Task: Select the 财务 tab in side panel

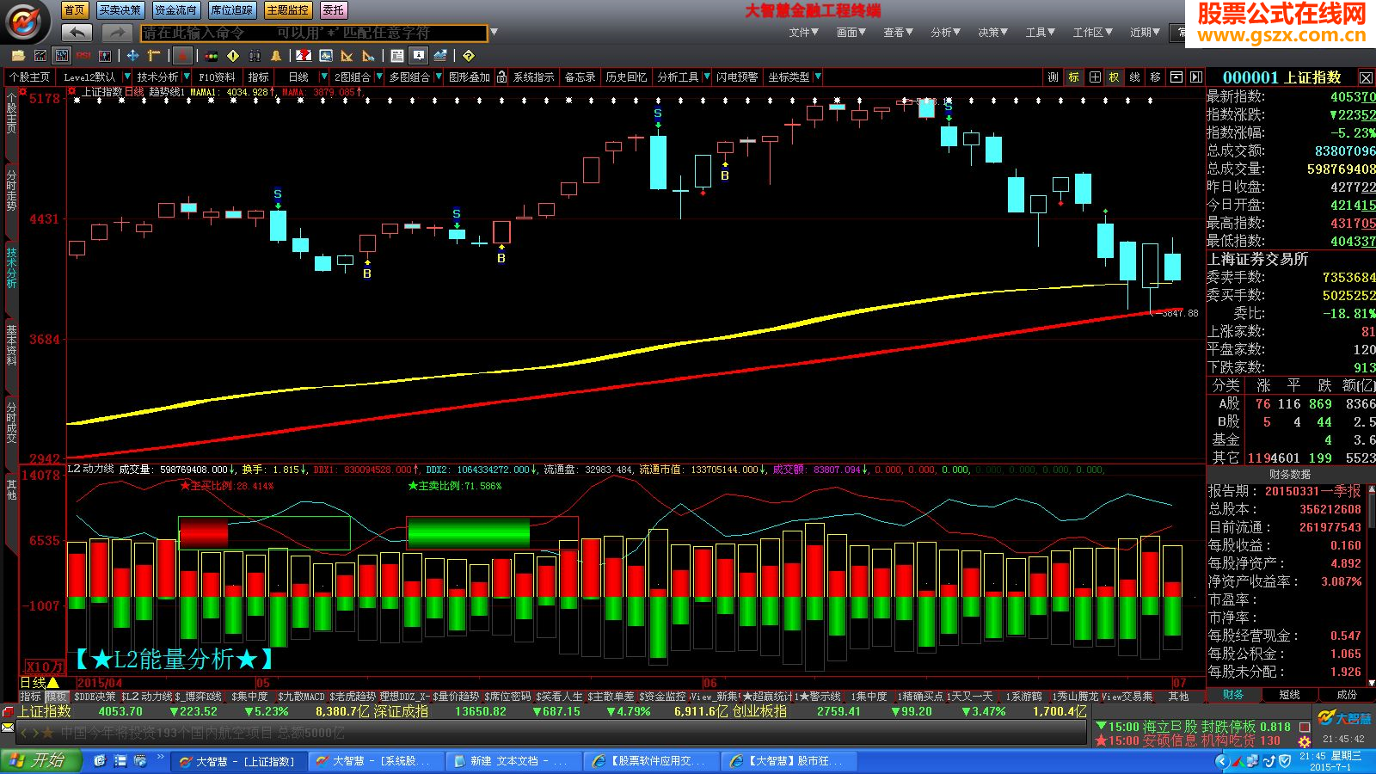Action: 1233,695
